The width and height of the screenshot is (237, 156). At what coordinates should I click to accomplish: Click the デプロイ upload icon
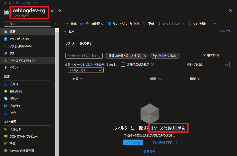click(x=6, y=84)
